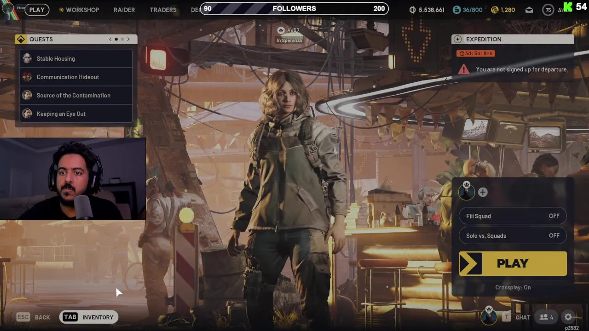Open the friends list showing 4
The width and height of the screenshot is (589, 331).
coord(546,317)
